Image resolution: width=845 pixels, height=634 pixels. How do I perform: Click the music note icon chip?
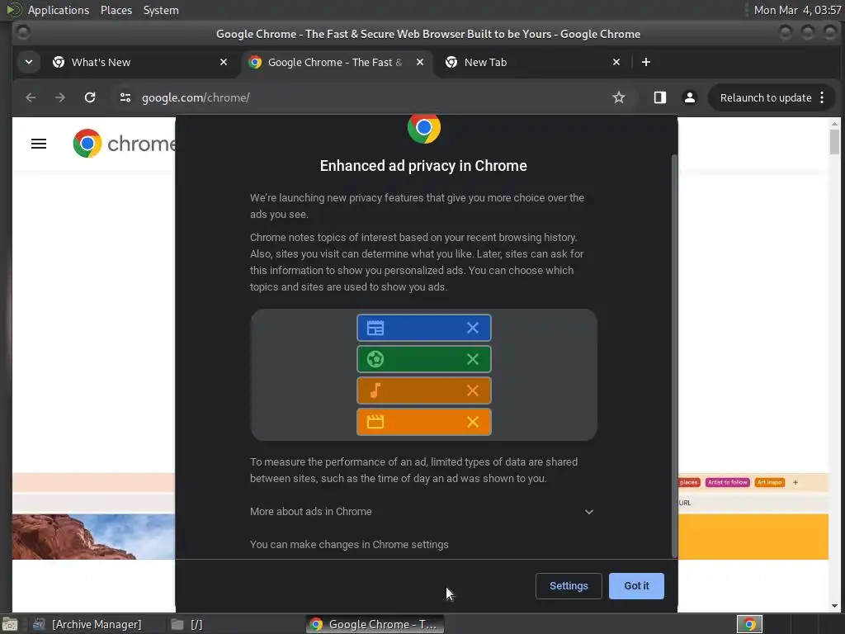(375, 390)
